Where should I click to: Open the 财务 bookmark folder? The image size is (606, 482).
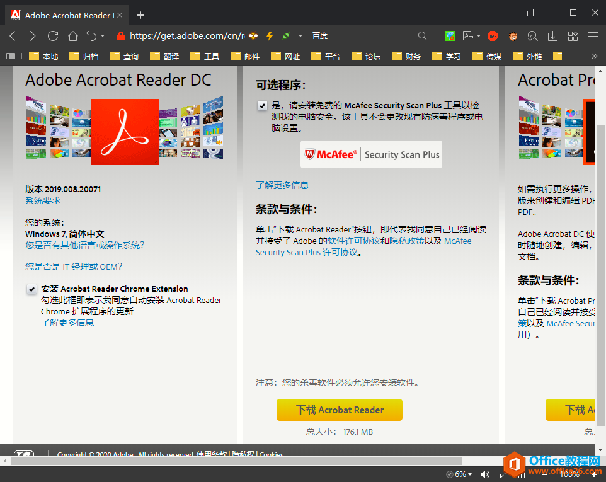click(x=406, y=57)
